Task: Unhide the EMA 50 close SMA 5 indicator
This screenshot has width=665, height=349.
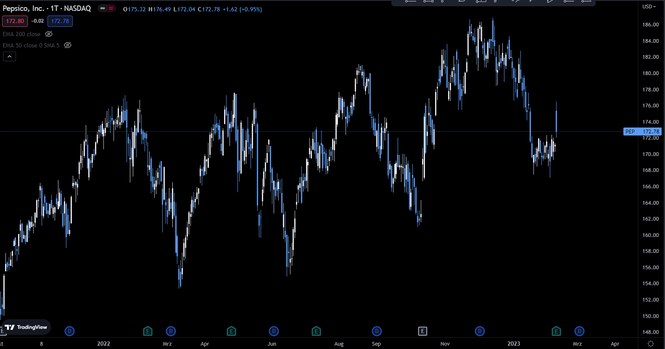Action: pyautogui.click(x=68, y=45)
